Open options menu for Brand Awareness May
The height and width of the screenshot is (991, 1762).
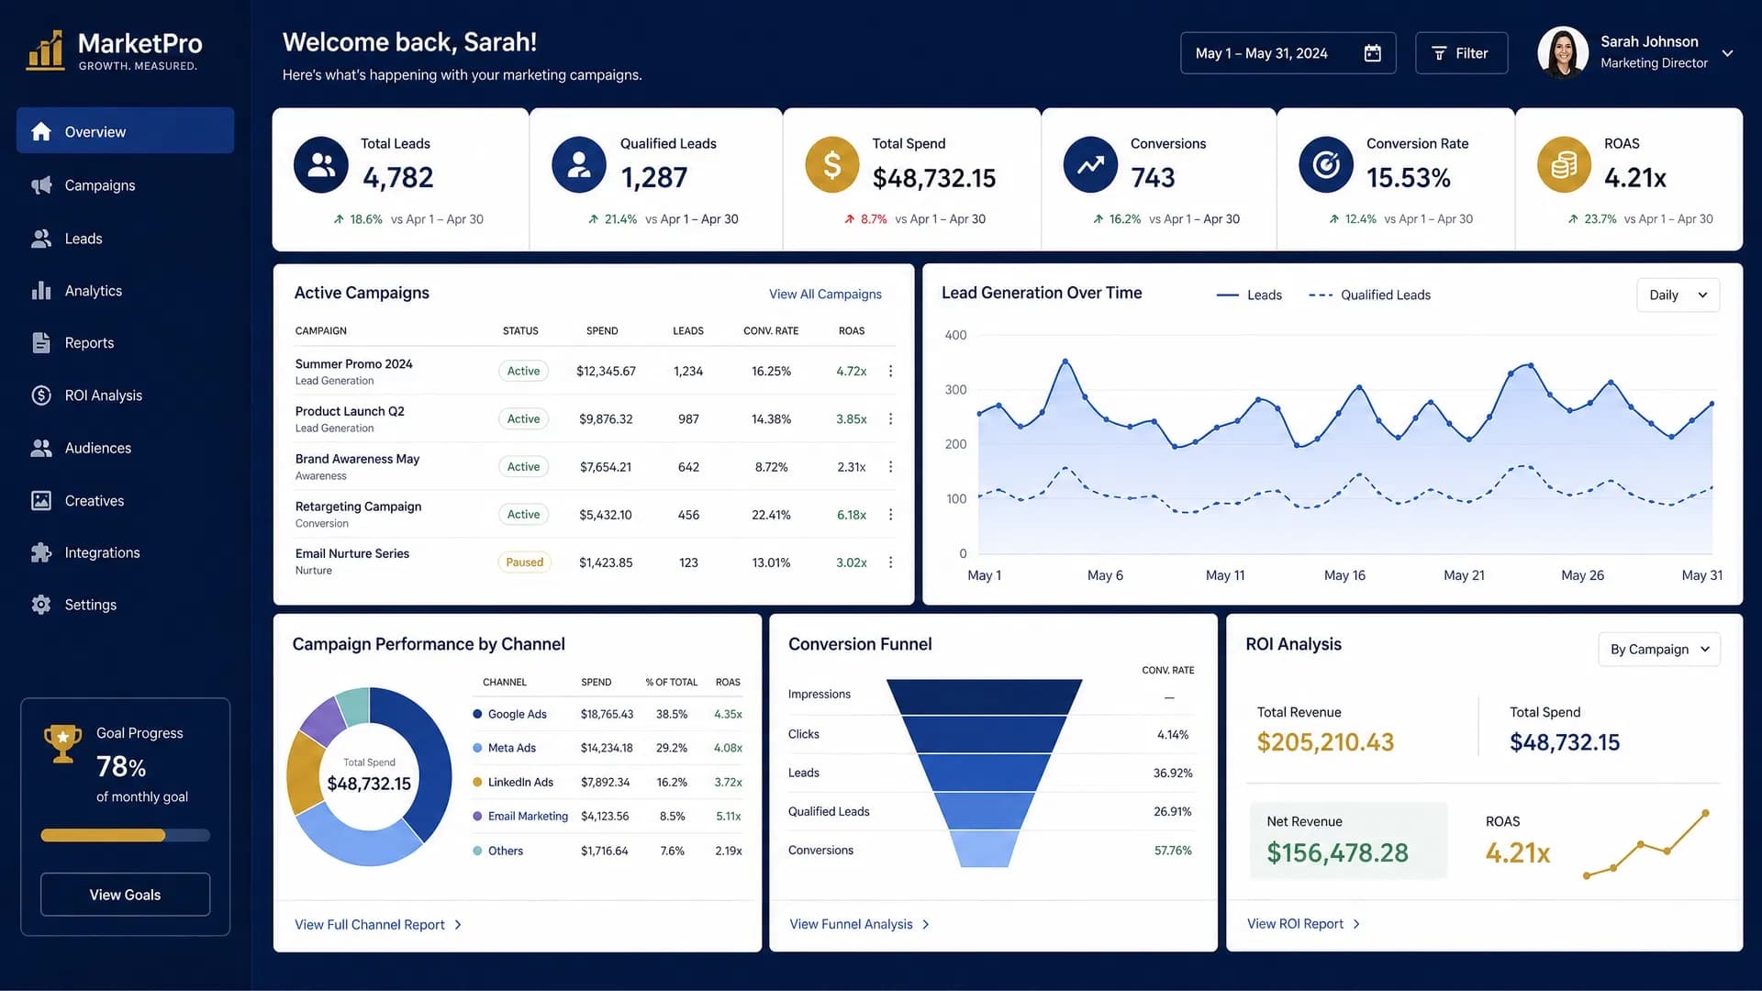click(x=890, y=467)
